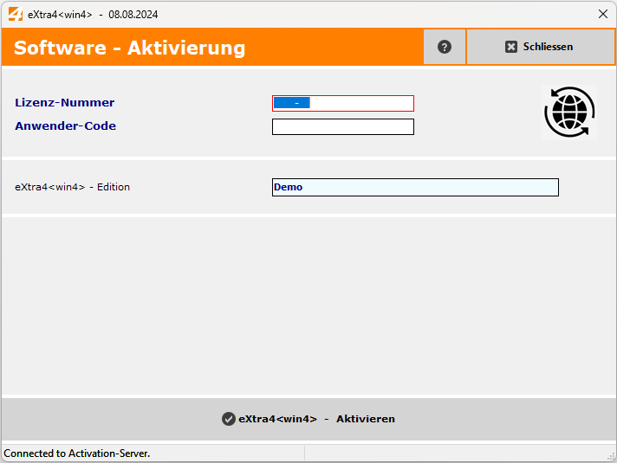Open help via question mark icon
This screenshot has height=463, width=617.
[x=445, y=47]
